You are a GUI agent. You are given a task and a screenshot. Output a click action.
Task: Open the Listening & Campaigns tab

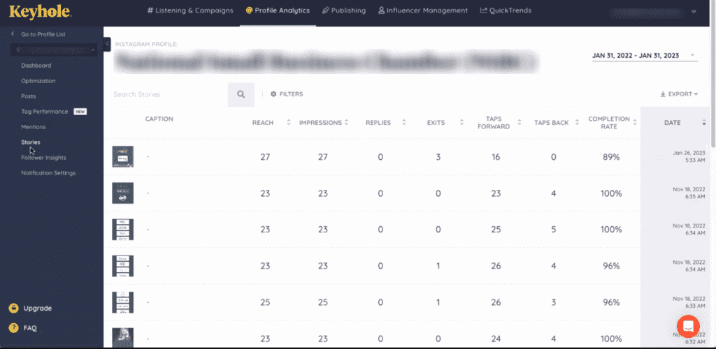pos(190,10)
